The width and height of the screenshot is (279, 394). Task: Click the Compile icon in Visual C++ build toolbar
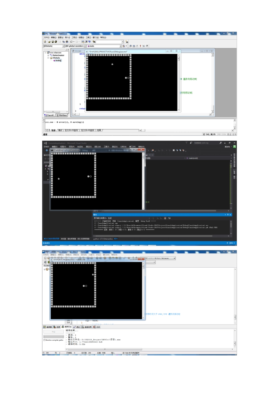click(131, 46)
